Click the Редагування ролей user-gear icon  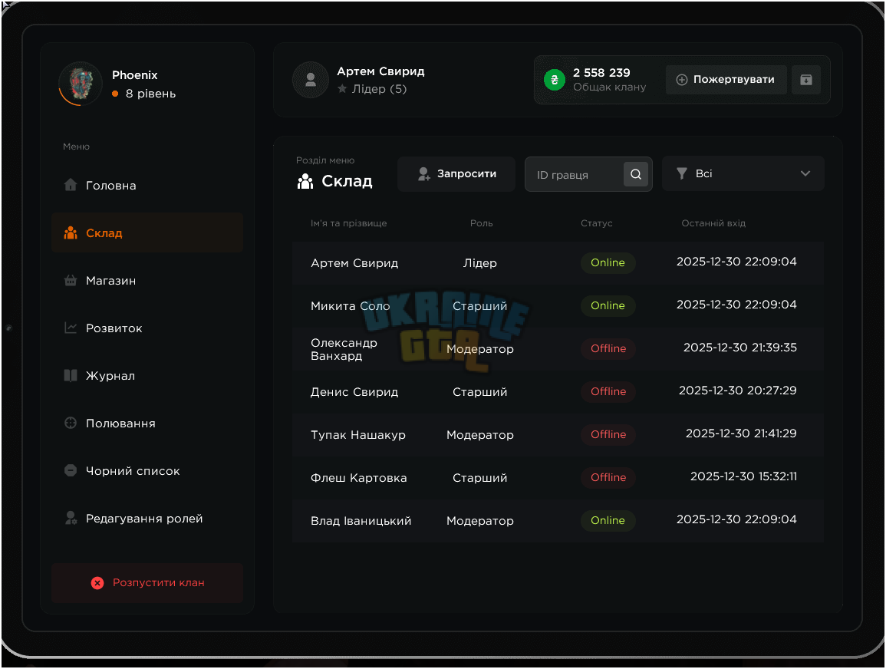(71, 518)
